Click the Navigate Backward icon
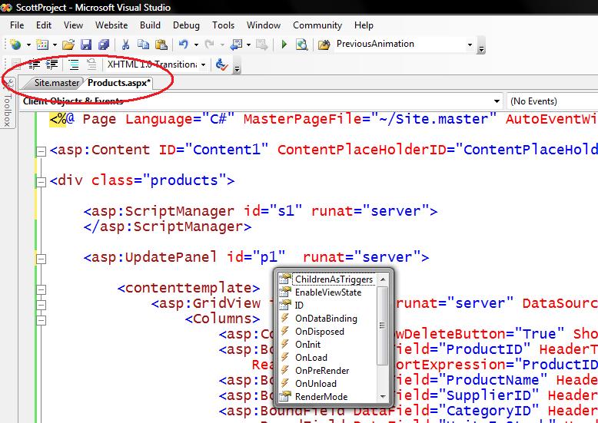 pos(236,45)
